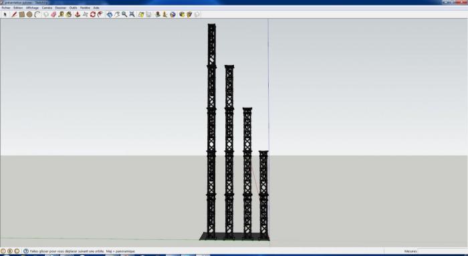Select the Move tool
Viewport: 468px width, 256px height.
click(85, 14)
